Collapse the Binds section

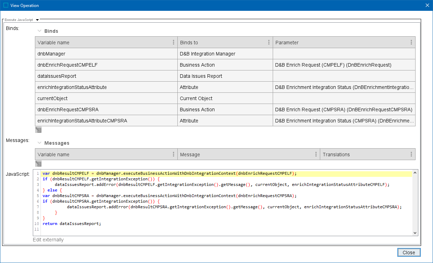tap(39, 31)
